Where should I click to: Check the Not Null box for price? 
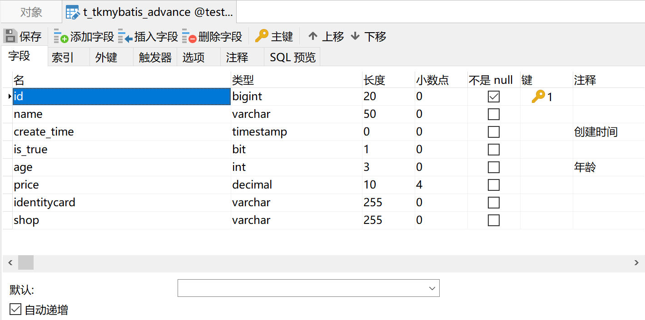coord(494,185)
